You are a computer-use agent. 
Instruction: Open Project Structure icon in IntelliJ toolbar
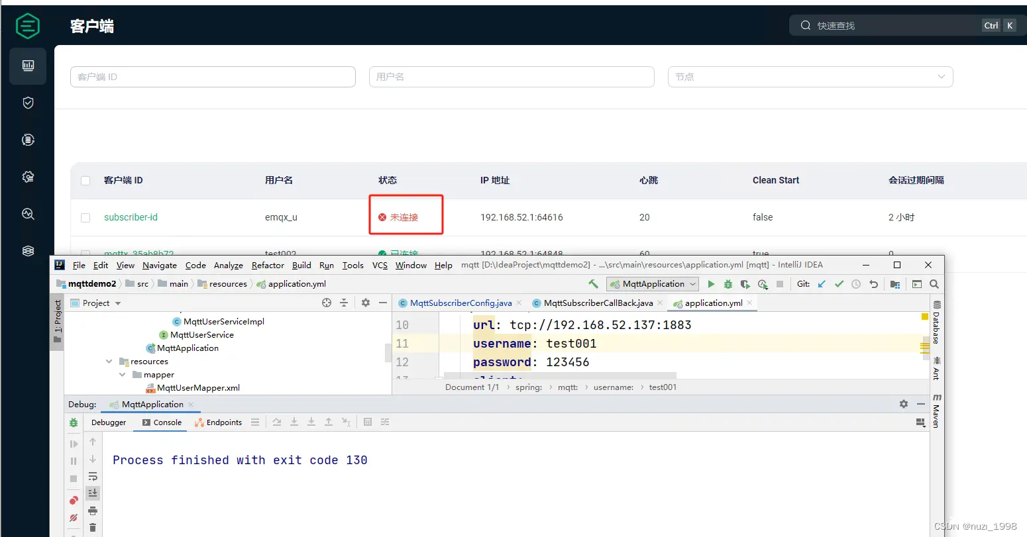895,284
